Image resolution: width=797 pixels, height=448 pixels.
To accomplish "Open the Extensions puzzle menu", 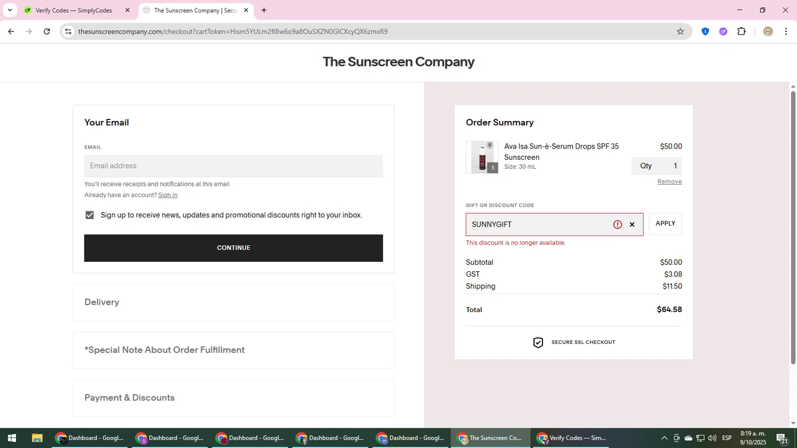I will (x=742, y=31).
